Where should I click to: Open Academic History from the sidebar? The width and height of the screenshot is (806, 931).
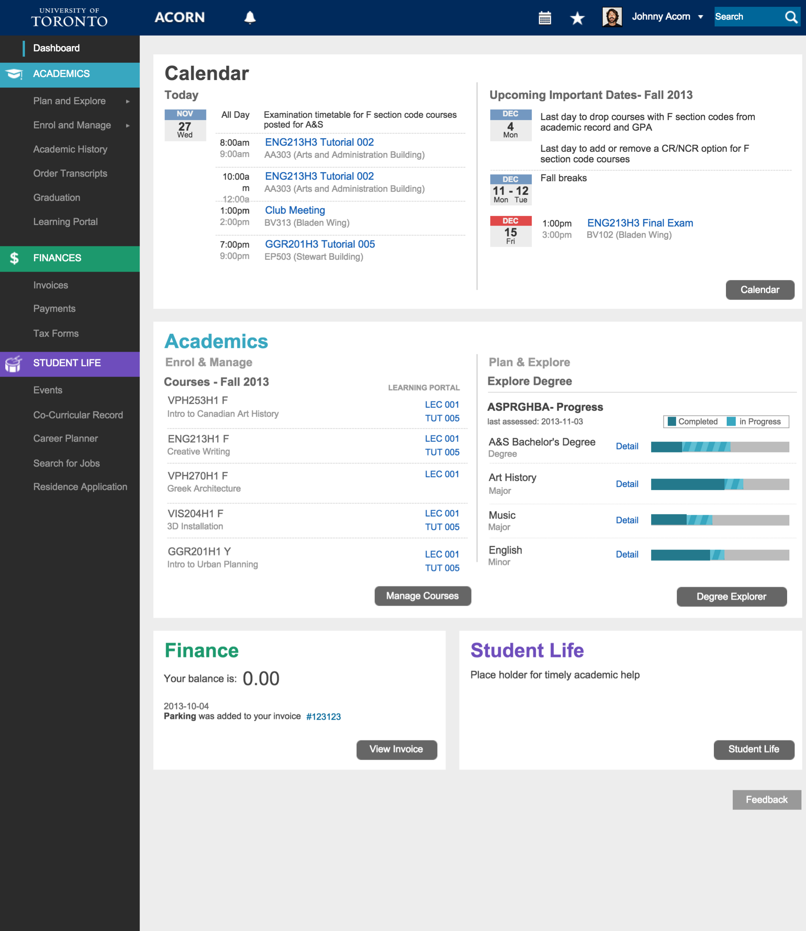tap(70, 149)
